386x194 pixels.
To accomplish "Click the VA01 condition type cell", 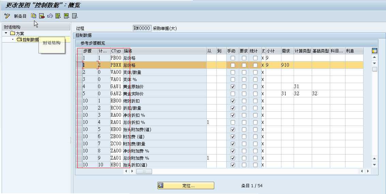I will tap(116, 79).
